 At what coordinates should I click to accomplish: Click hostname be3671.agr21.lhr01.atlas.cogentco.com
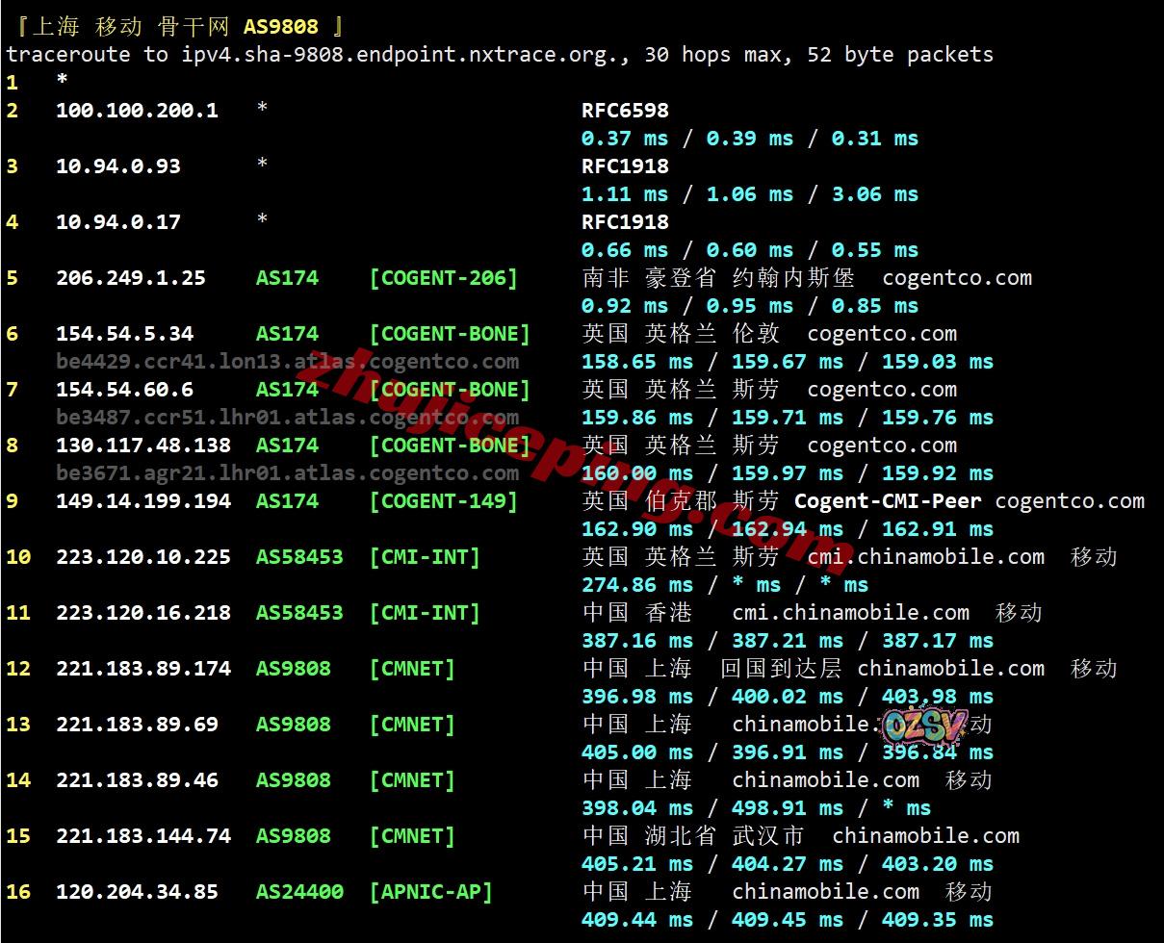coord(287,473)
